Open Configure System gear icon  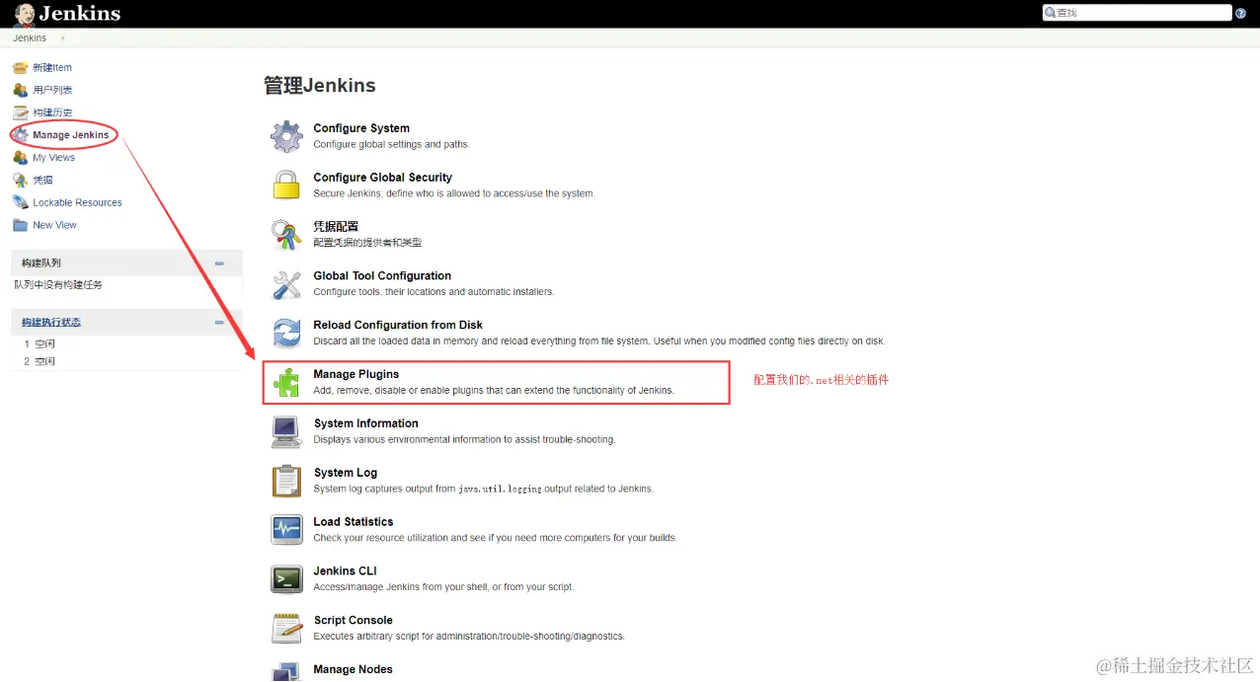286,136
